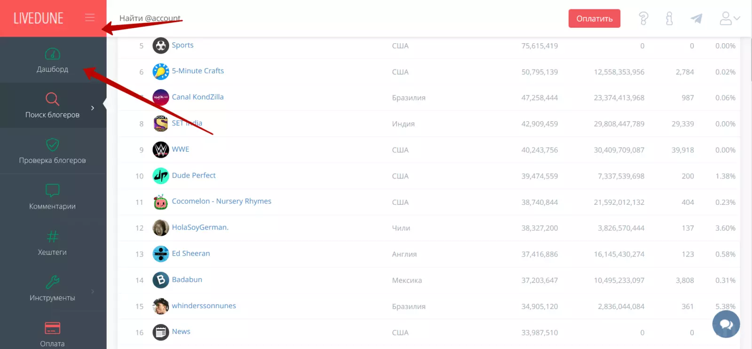This screenshot has height=349, width=752.
Task: Open the user profile dropdown
Action: click(730, 18)
